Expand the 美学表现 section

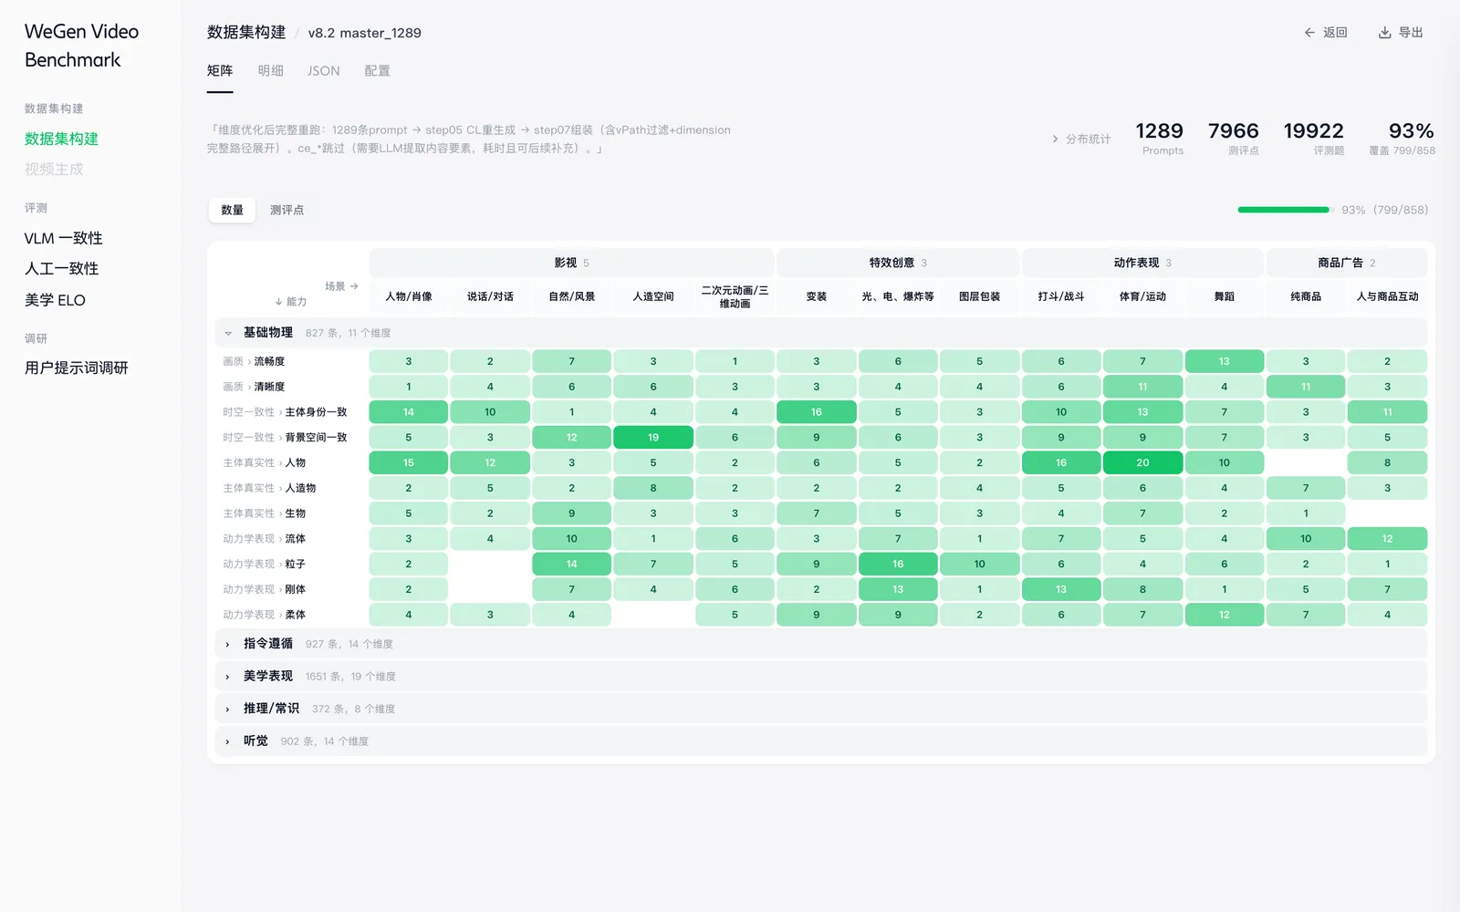coord(228,677)
